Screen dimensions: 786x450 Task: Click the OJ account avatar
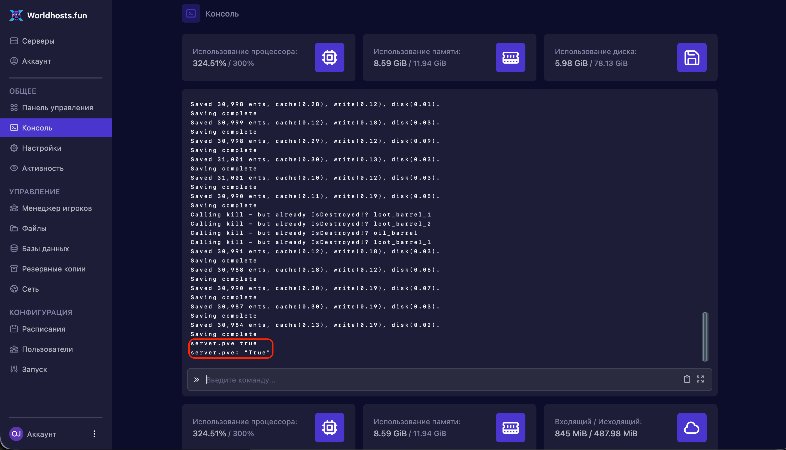click(x=16, y=434)
